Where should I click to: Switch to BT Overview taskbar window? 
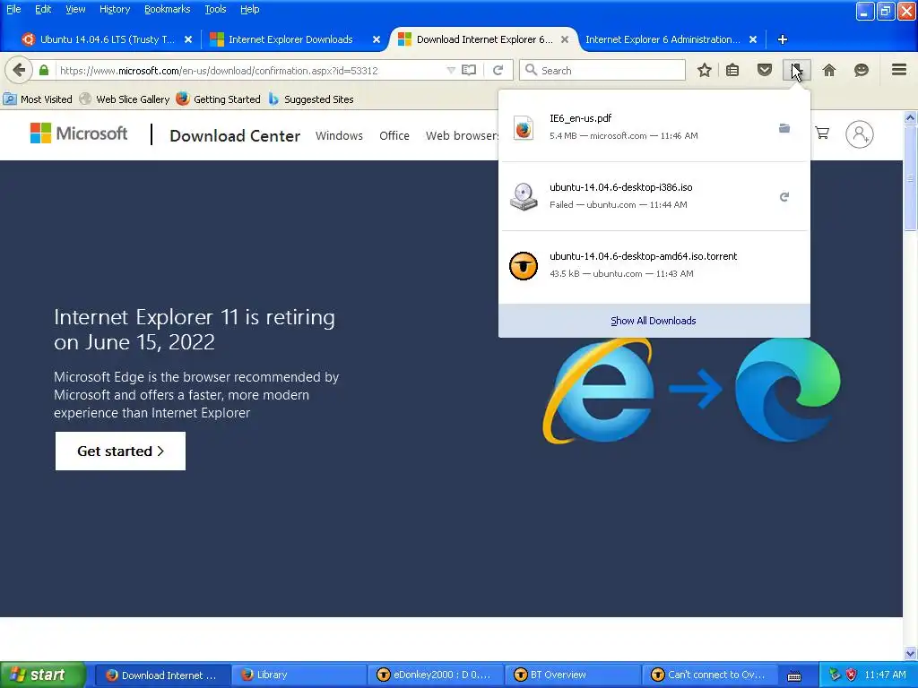[573, 675]
